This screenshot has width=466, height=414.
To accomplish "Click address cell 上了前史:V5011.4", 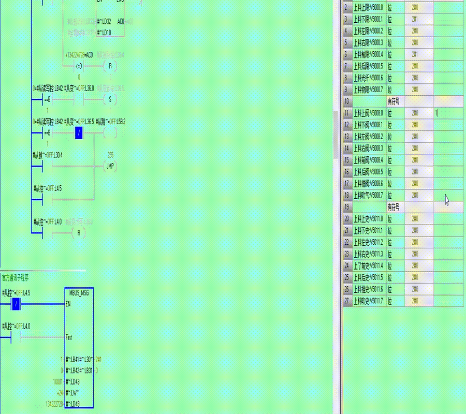I will 369,265.
